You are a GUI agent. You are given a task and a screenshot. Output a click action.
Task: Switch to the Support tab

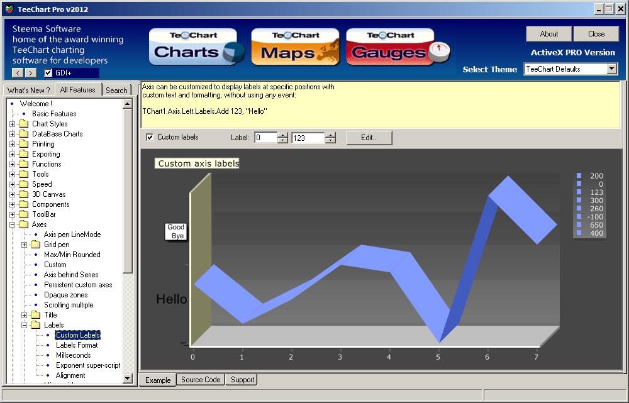coord(242,379)
